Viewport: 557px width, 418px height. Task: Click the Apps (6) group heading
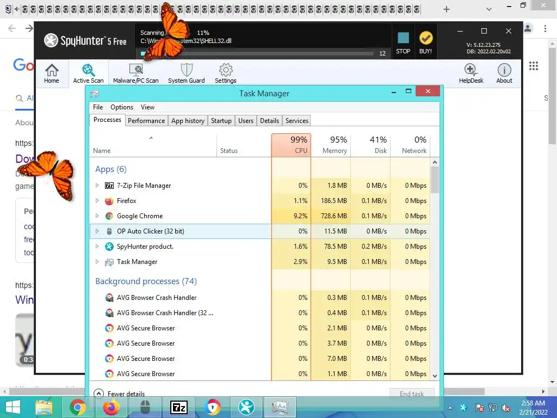click(111, 169)
